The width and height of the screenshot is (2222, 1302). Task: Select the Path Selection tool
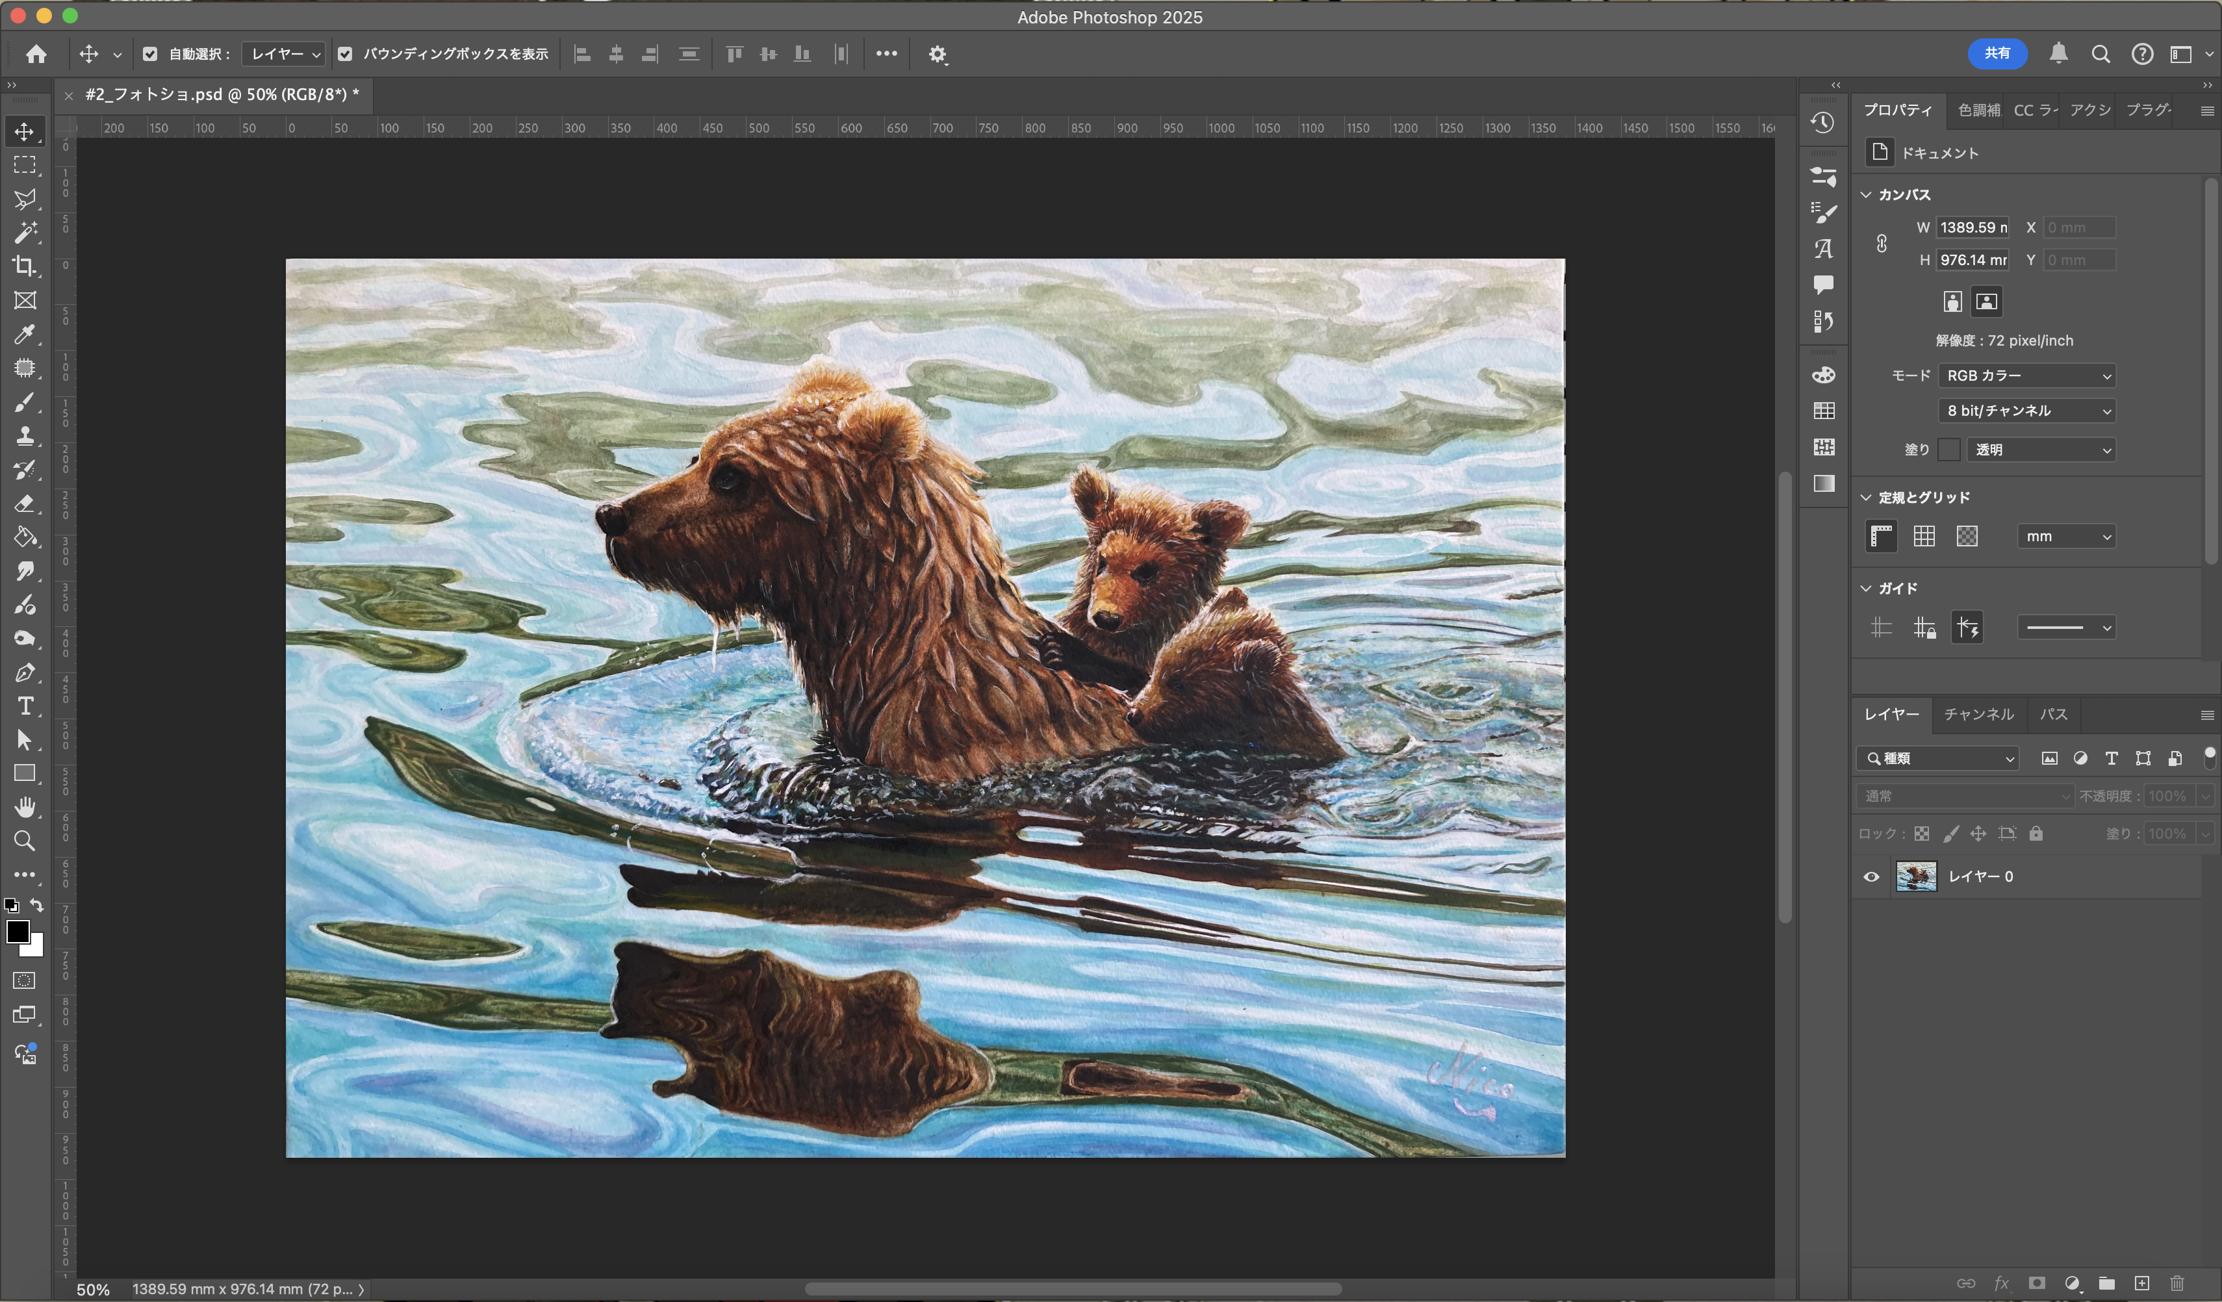click(x=25, y=739)
